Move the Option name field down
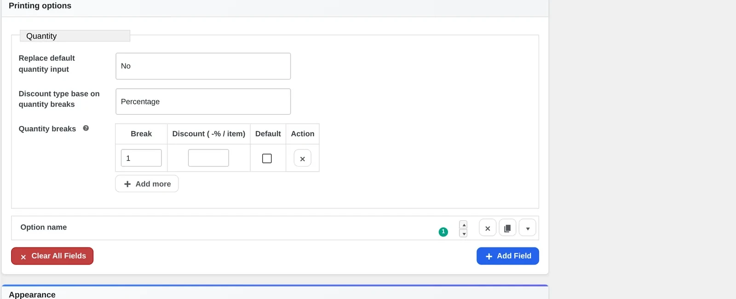 click(463, 233)
